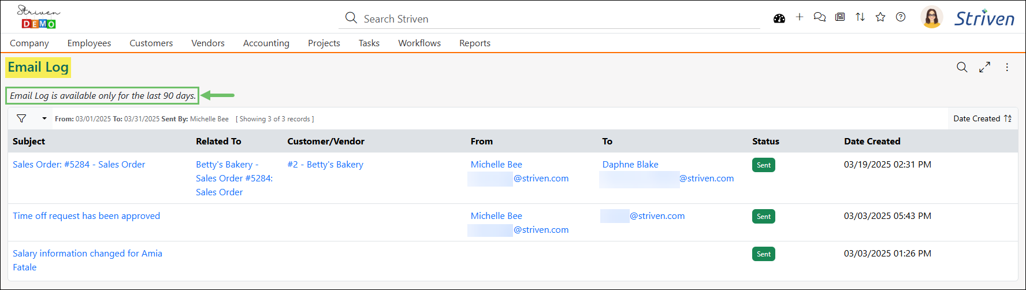Select date 03/03/2025 05:43 PM

[887, 215]
